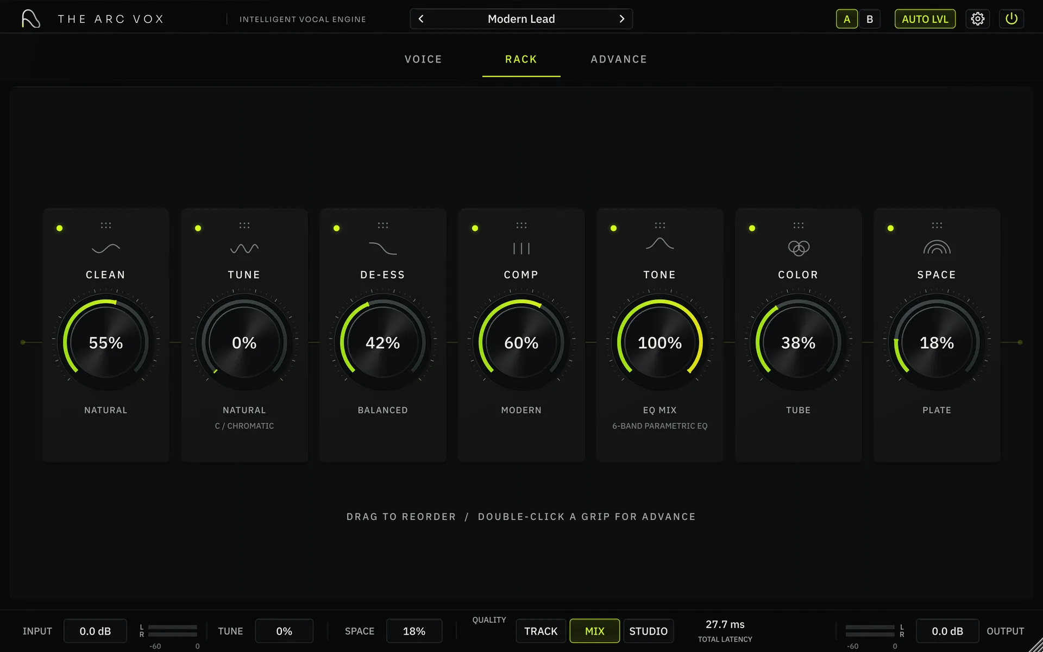Disable the CLEAN module power dot
This screenshot has width=1043, height=652.
pos(60,228)
